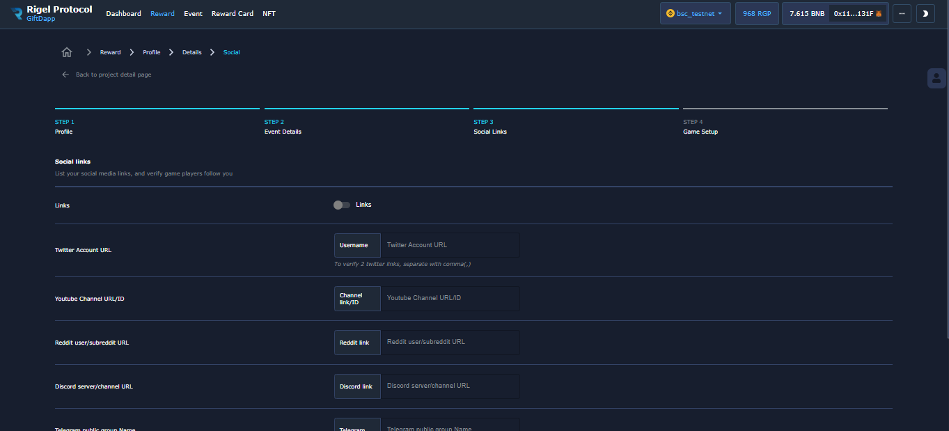Open the bsc_testnet network dropdown

click(x=696, y=13)
